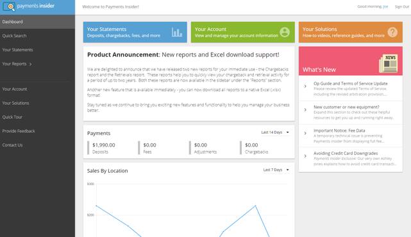Click the Your Account green tile
This screenshot has width=411, height=237.
coord(243,32)
